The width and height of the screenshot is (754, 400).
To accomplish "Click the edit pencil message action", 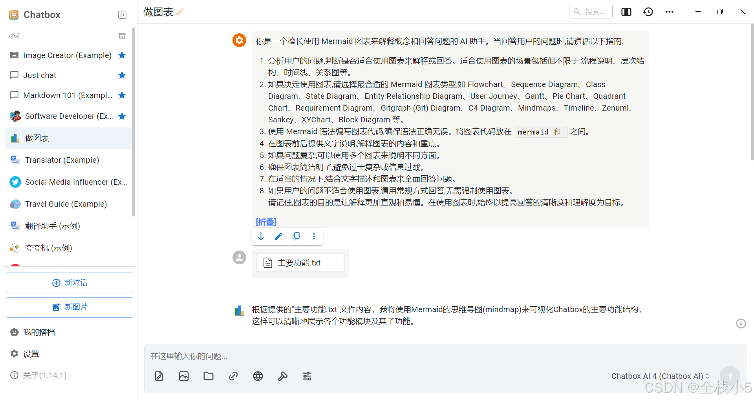I will 278,236.
